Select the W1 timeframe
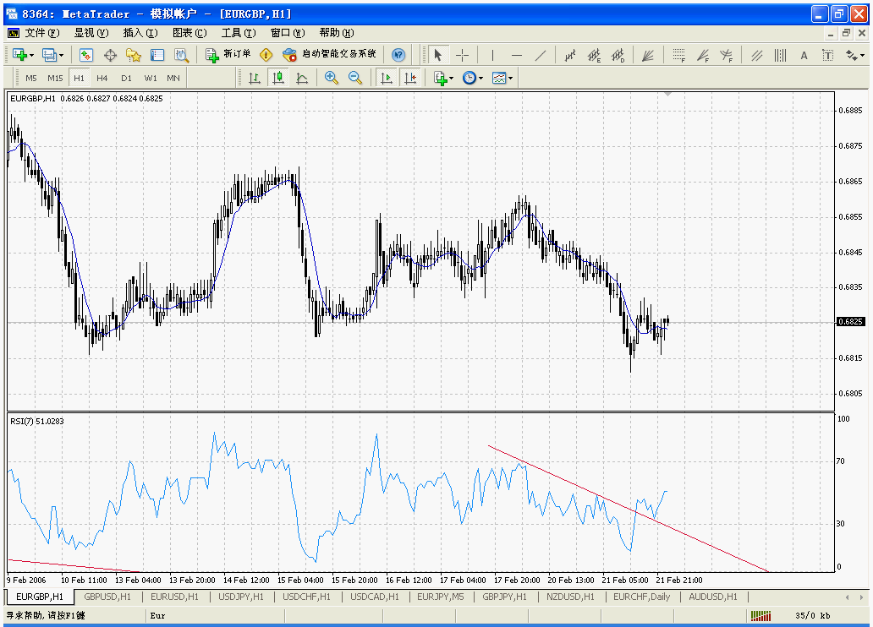The width and height of the screenshot is (873, 627). pyautogui.click(x=151, y=78)
